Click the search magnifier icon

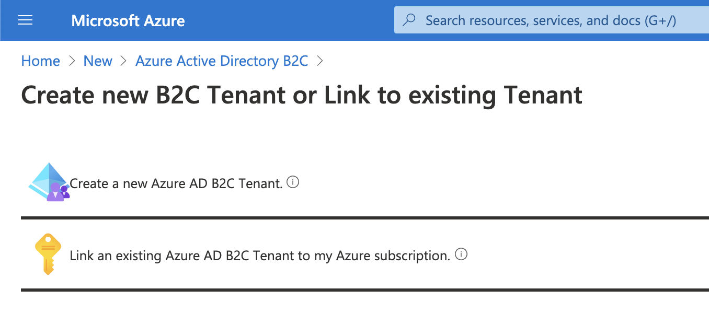[x=409, y=20]
